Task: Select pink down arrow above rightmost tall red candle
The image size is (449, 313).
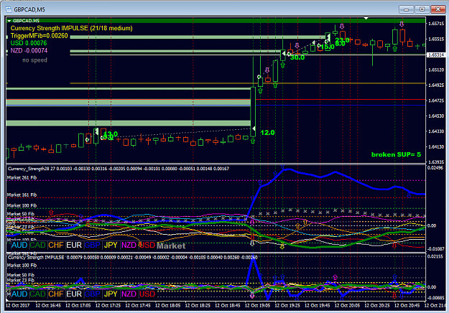Action: (402, 24)
